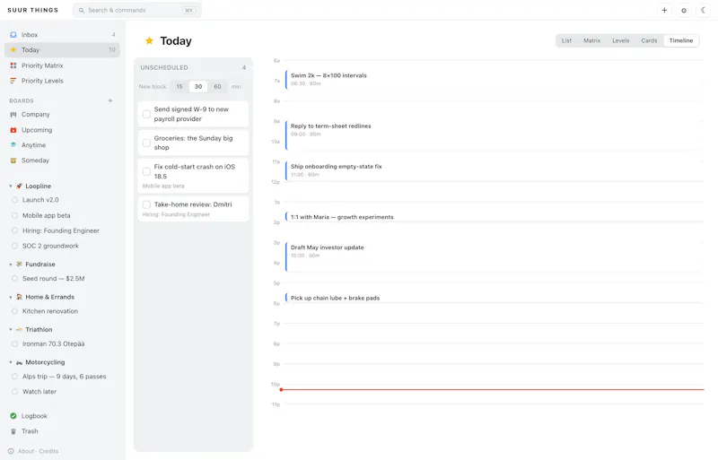This screenshot has height=460, width=718.
Task: Collapse the Fundraise area
Action: 11,265
